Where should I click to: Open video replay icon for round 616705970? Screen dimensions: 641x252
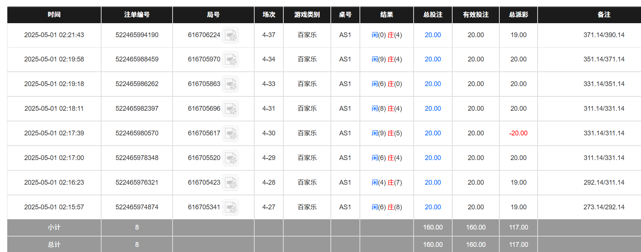(231, 60)
